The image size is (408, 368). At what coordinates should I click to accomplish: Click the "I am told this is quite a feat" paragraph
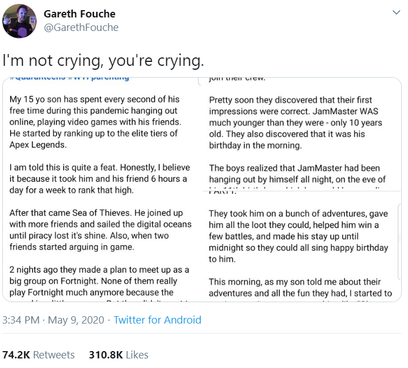pyautogui.click(x=100, y=178)
